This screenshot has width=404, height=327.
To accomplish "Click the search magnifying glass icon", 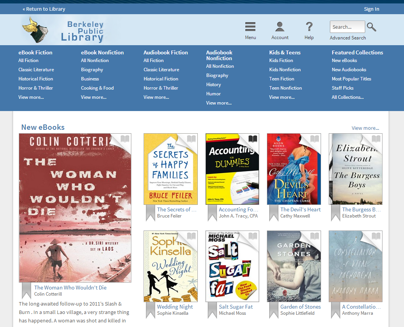I will point(371,27).
